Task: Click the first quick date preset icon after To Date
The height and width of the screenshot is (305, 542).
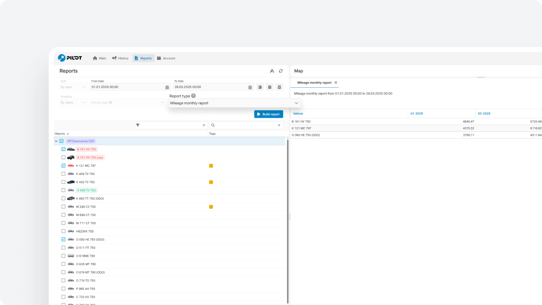Action: tap(260, 87)
